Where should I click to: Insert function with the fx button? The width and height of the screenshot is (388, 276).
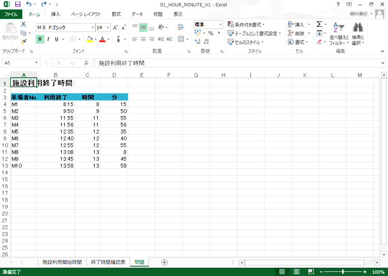click(86, 63)
